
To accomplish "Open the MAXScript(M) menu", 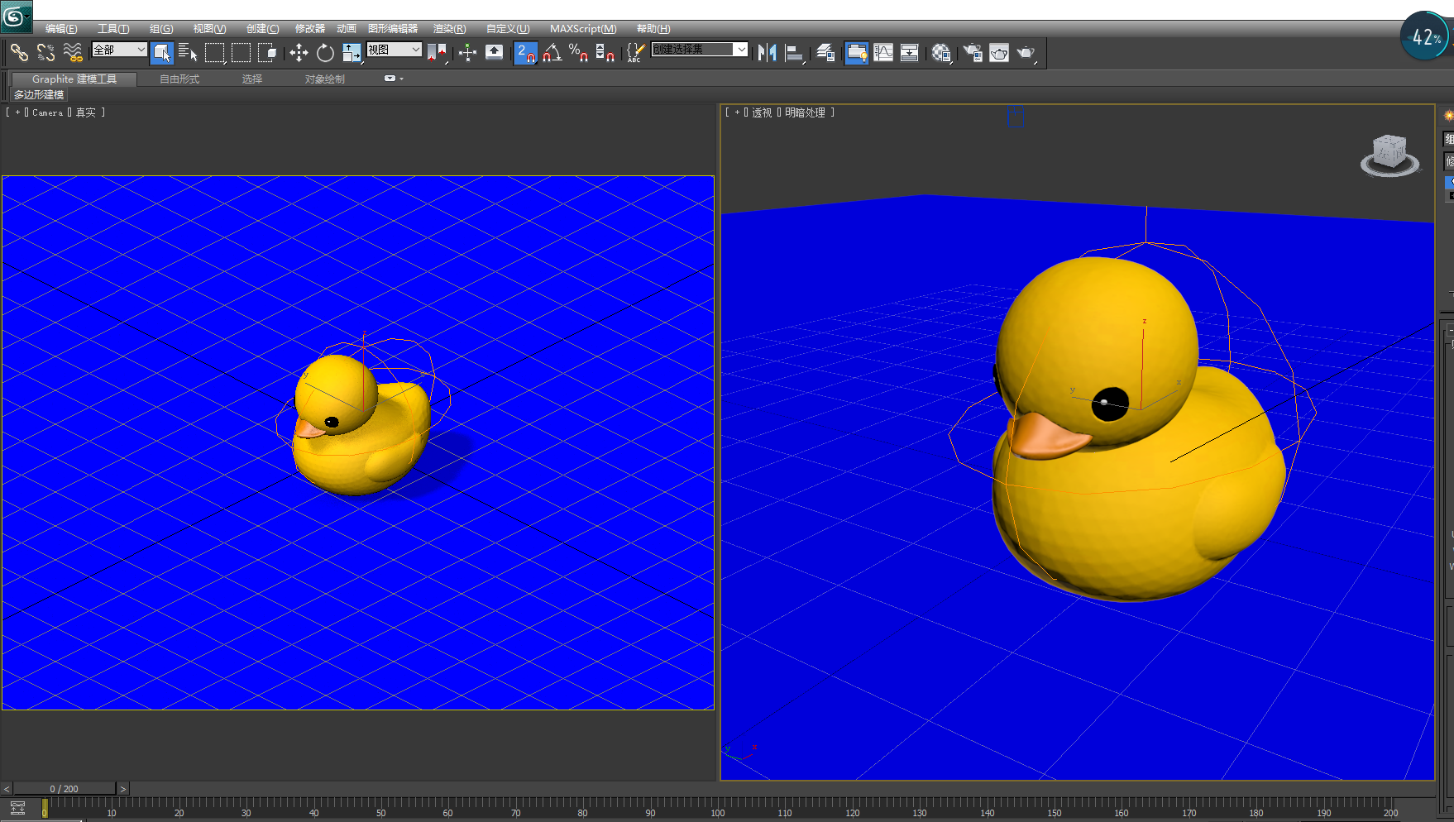I will point(583,29).
